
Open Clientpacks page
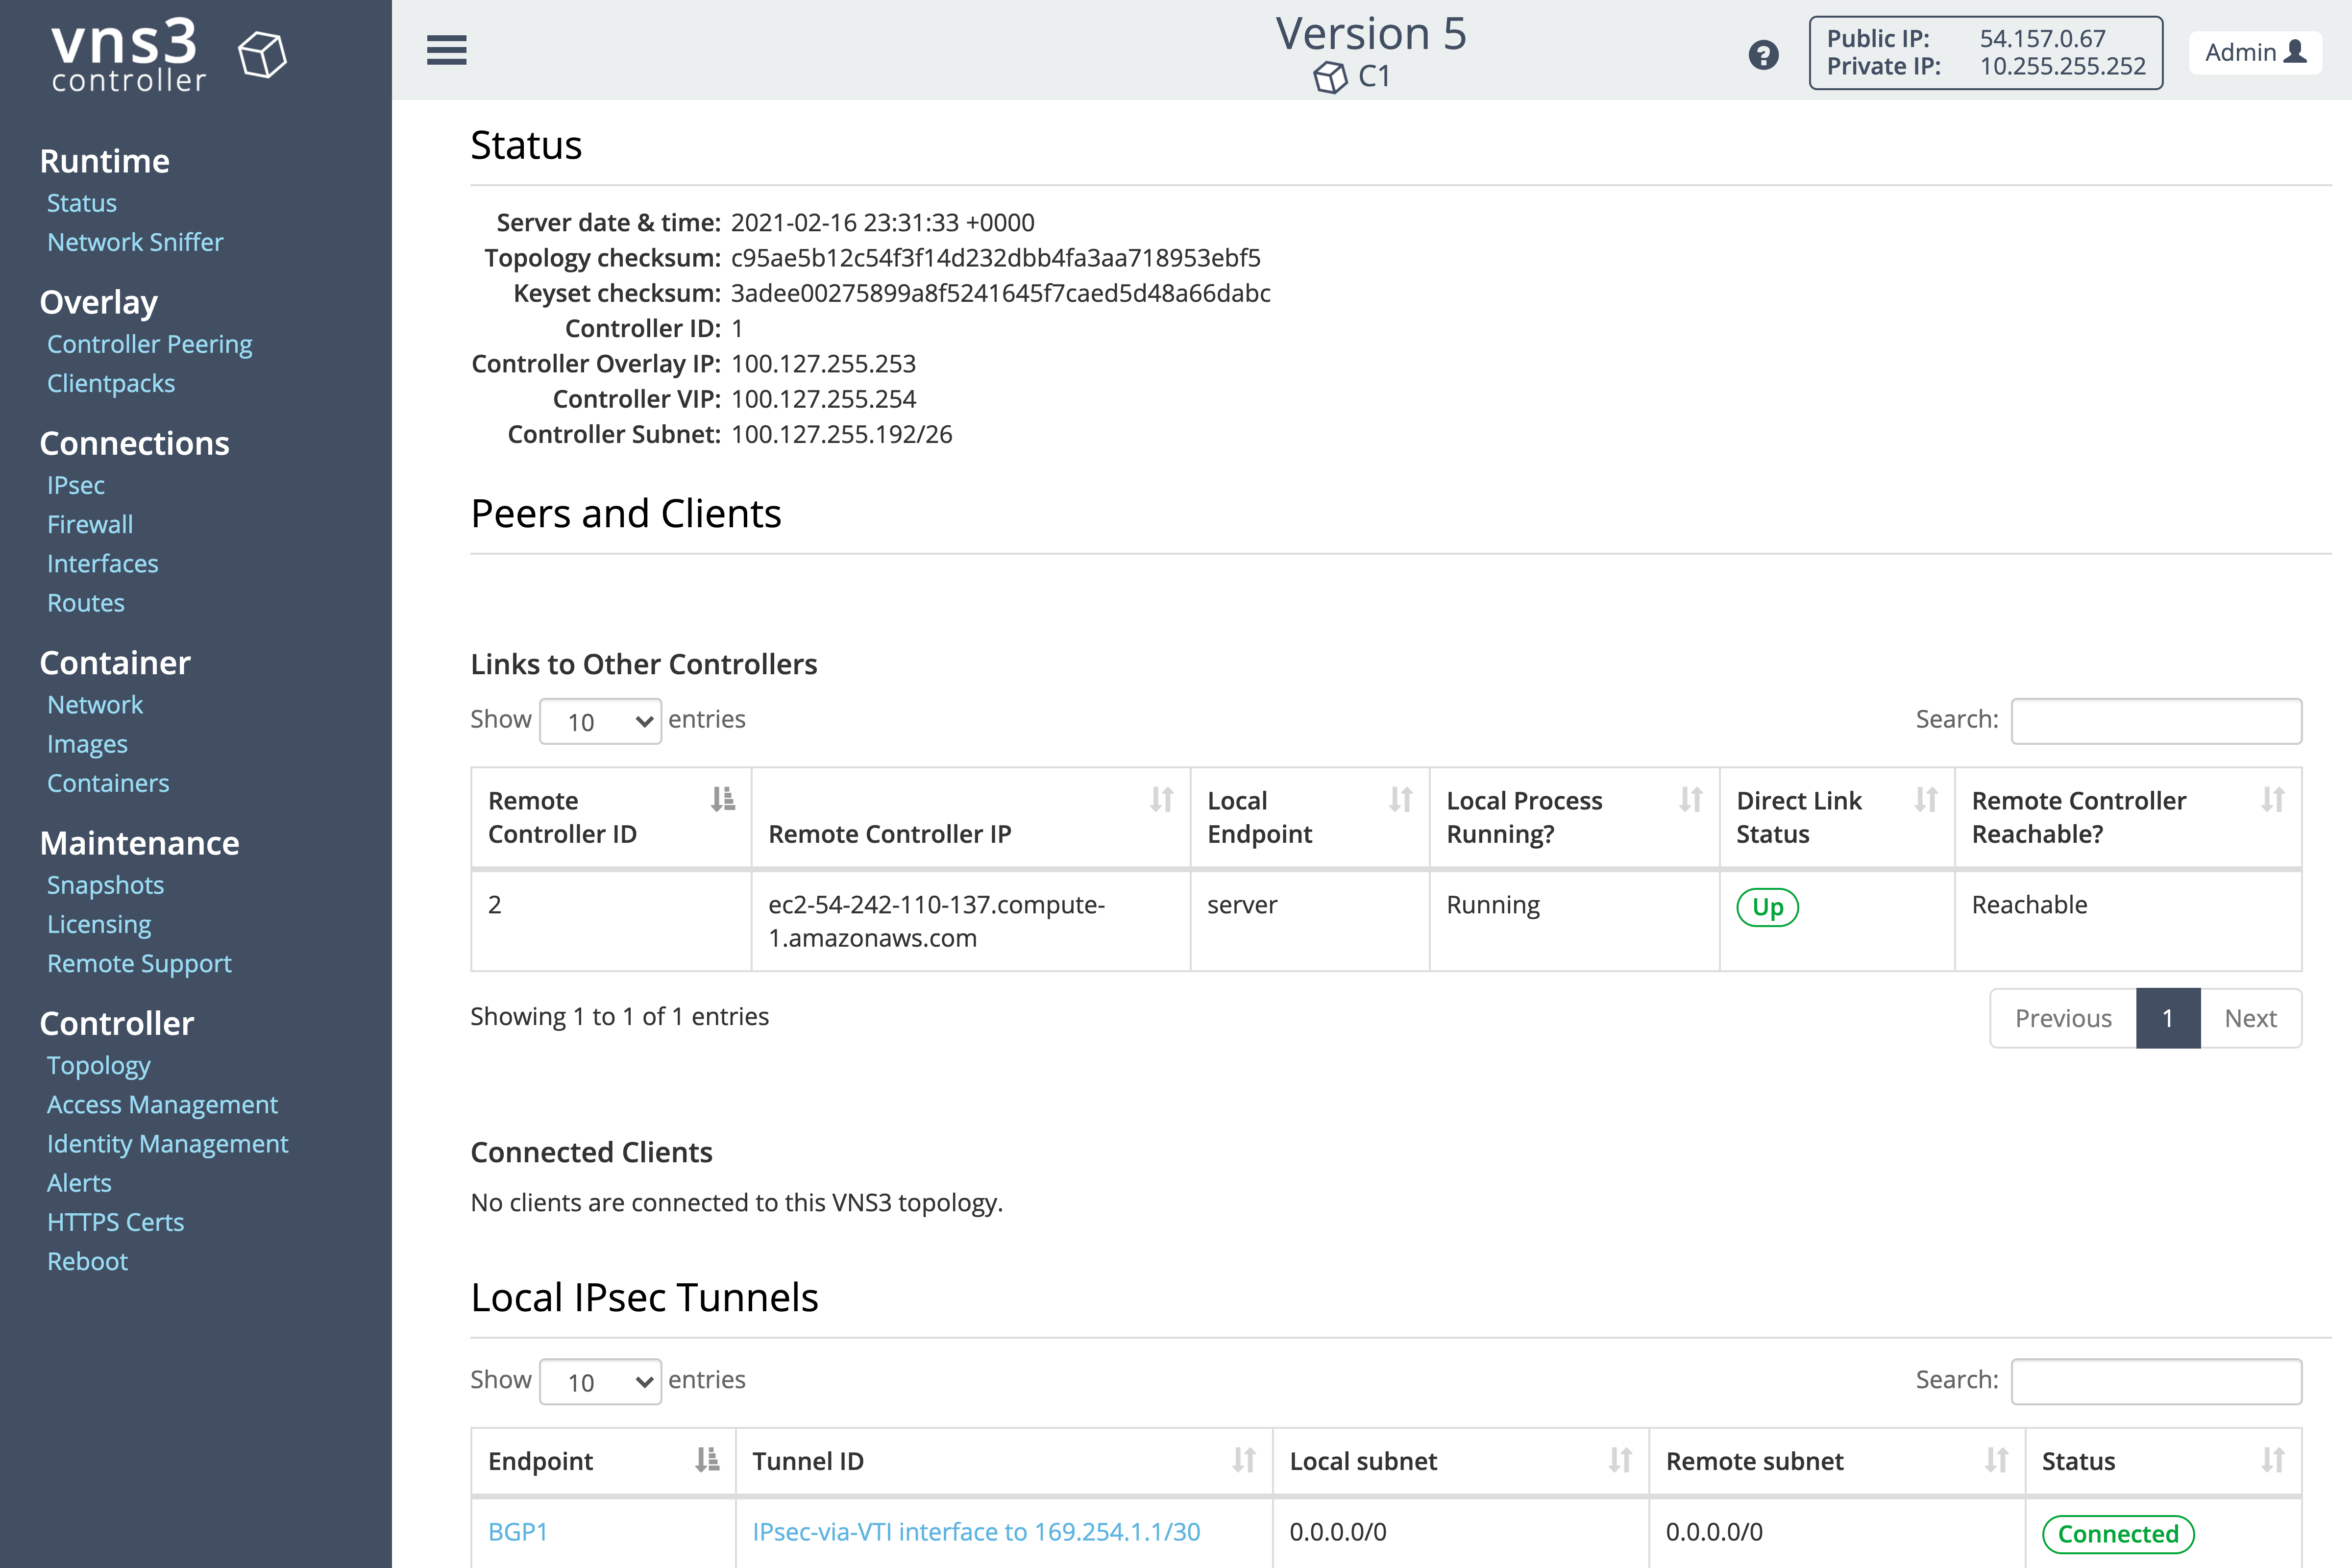(x=111, y=383)
